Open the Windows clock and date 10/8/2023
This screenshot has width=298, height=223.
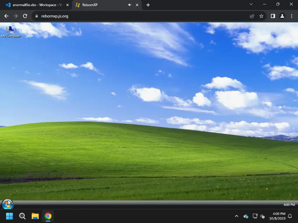click(x=277, y=216)
